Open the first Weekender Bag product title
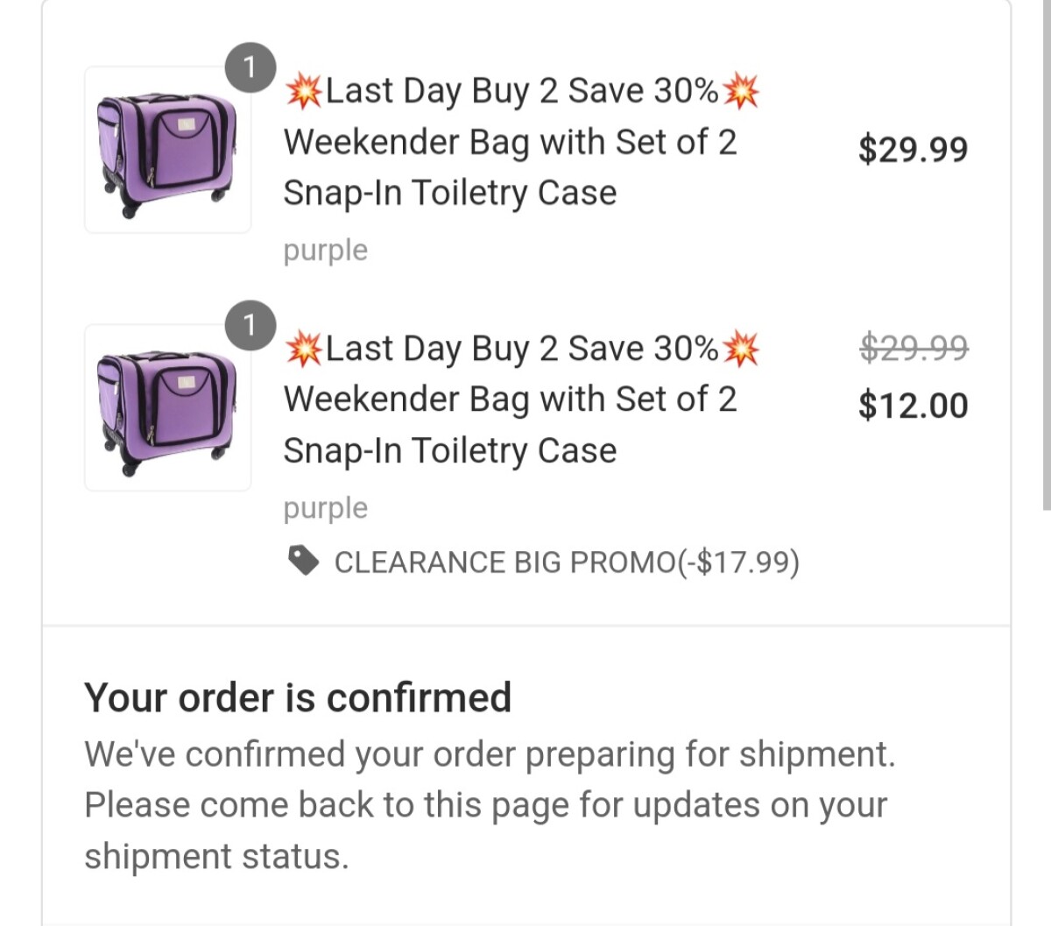This screenshot has width=1051, height=926. (x=510, y=142)
